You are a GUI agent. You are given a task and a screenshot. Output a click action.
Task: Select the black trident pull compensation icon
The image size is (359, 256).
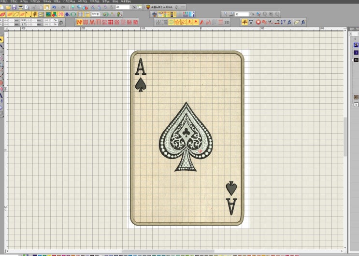(251, 22)
